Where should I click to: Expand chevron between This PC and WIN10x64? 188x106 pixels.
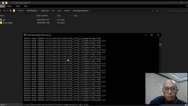click(x=25, y=11)
